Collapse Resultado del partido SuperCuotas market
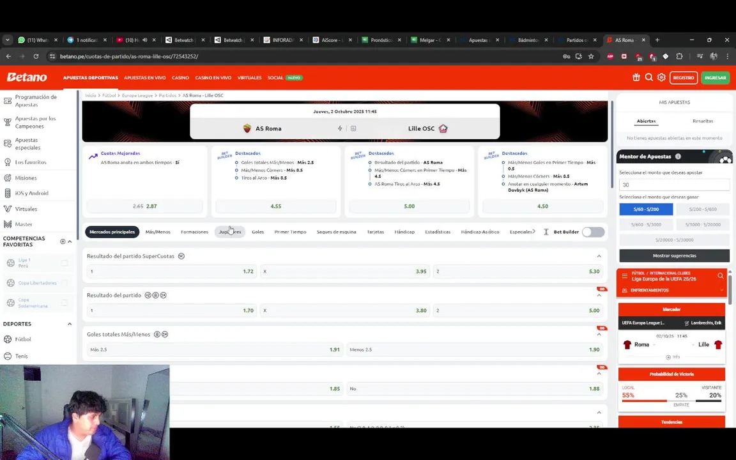This screenshot has height=460, width=736. (x=599, y=256)
